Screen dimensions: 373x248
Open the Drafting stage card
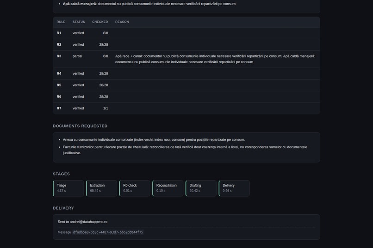point(201,188)
